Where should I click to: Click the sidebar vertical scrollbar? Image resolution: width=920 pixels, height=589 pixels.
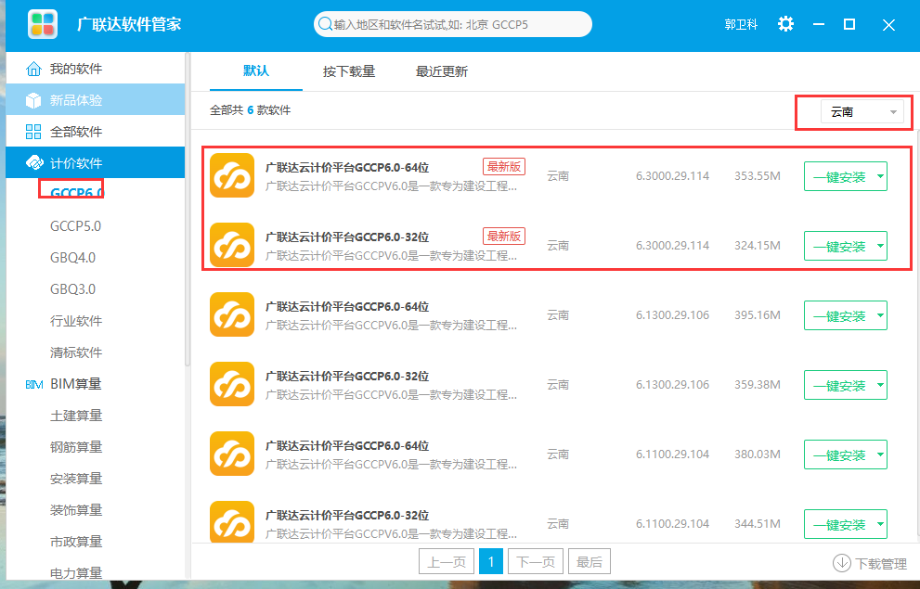pos(188,210)
